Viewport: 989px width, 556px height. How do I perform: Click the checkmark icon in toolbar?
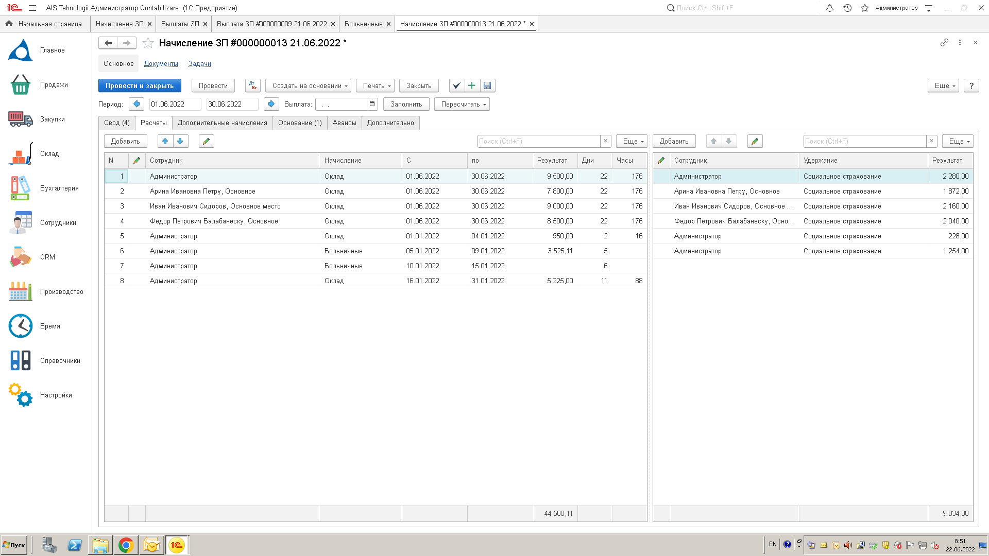(x=456, y=85)
